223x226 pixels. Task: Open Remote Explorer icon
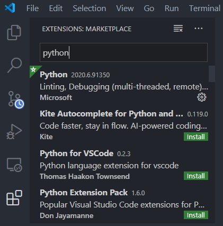click(14, 165)
